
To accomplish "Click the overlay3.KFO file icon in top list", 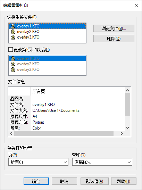I will tap(13, 37).
